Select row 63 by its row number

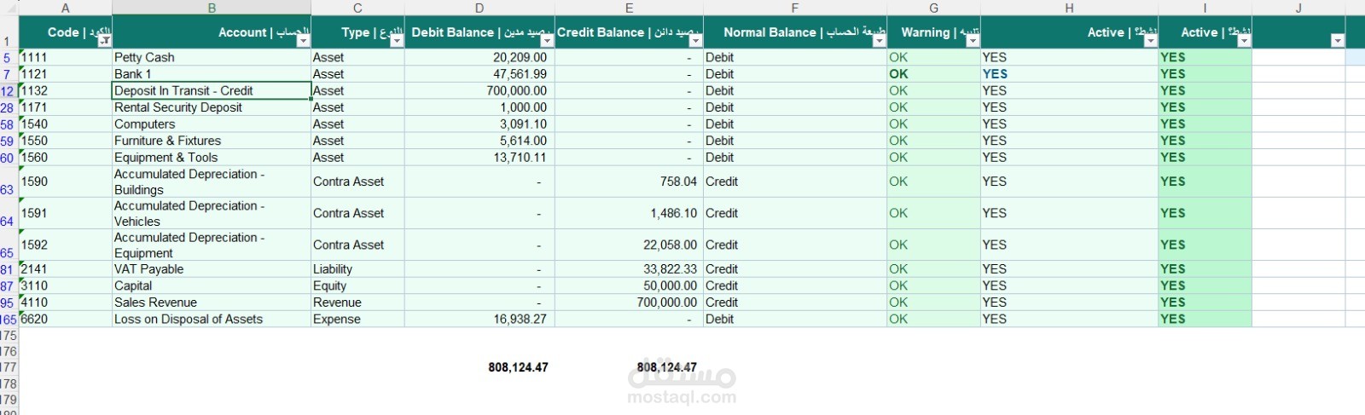point(8,182)
